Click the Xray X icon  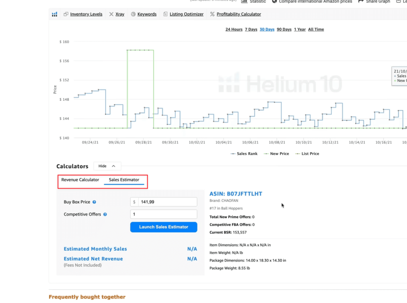(111, 14)
